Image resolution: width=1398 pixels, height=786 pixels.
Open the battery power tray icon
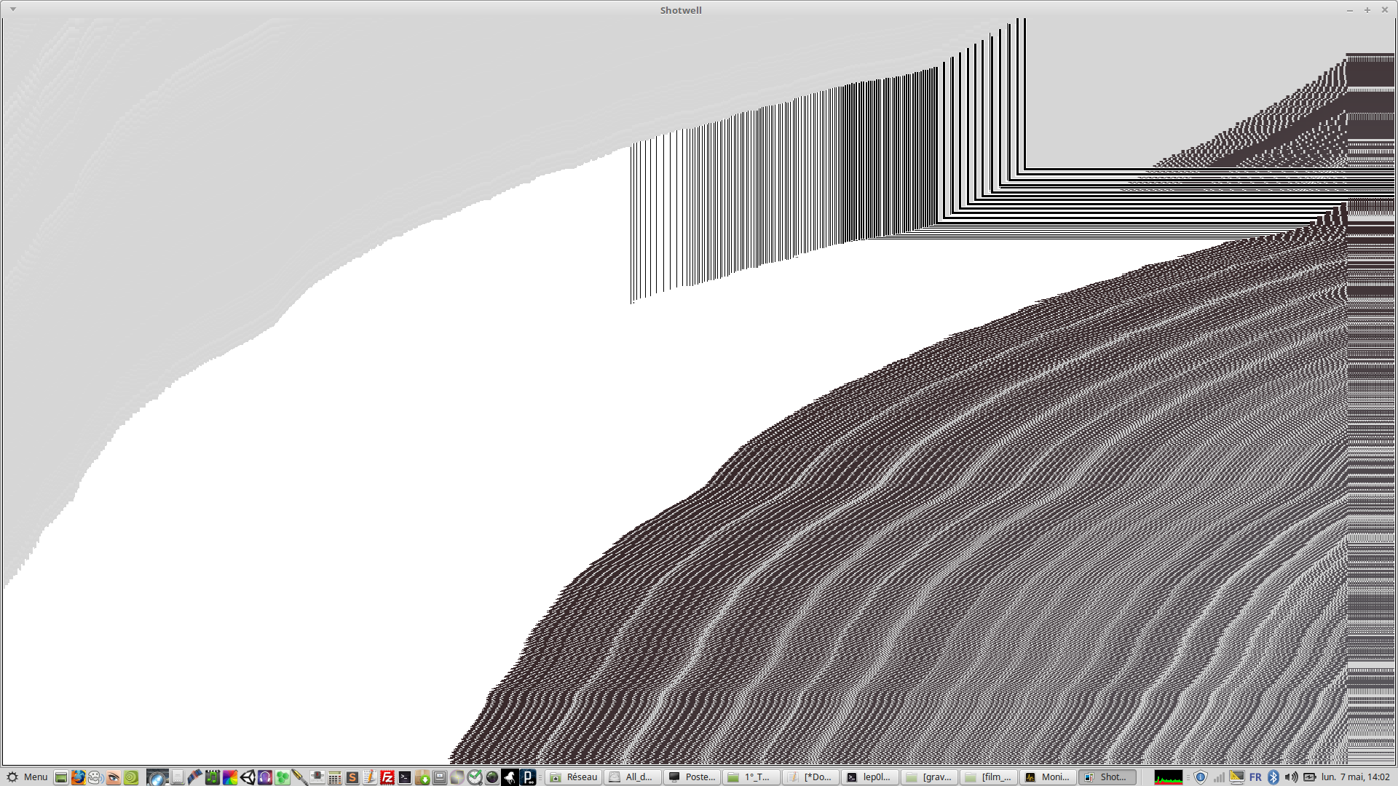click(1309, 777)
